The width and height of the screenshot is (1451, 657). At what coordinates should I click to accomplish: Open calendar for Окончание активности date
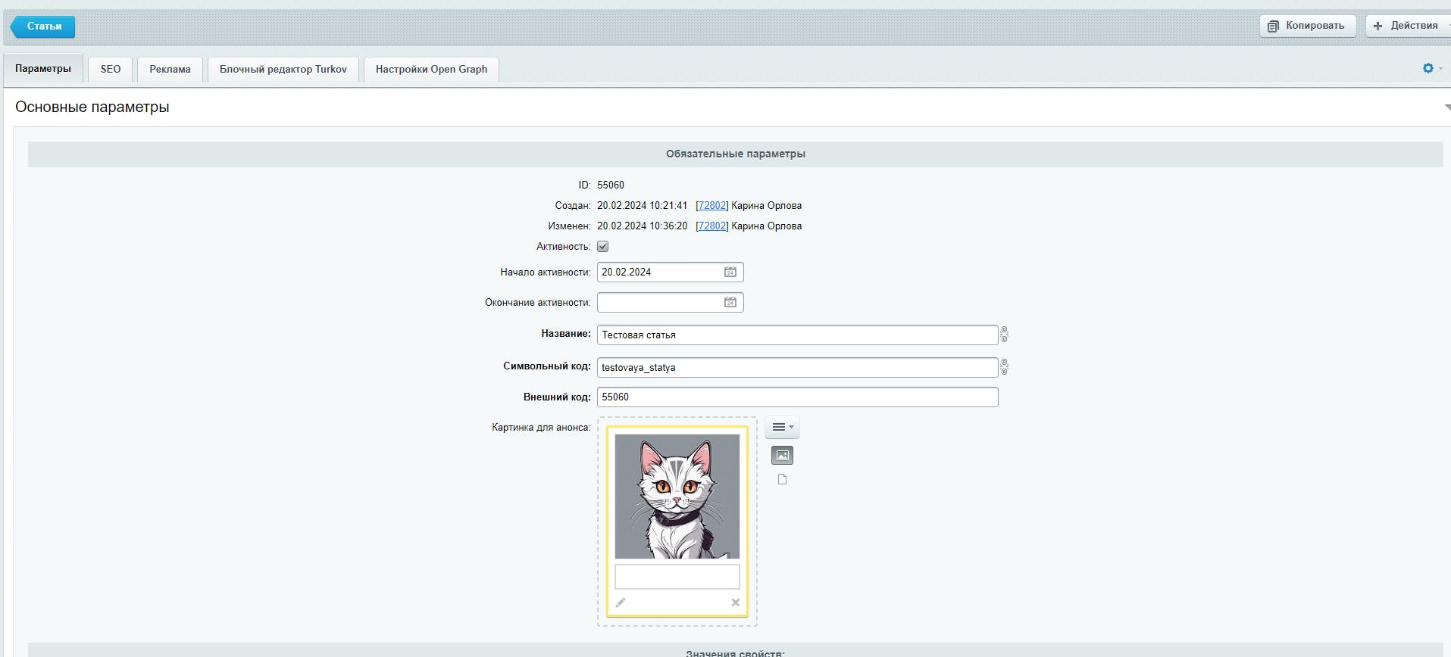[x=730, y=302]
